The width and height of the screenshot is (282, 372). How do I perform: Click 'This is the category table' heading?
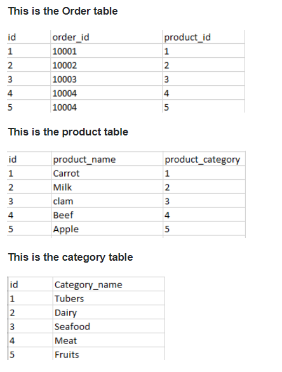click(70, 258)
